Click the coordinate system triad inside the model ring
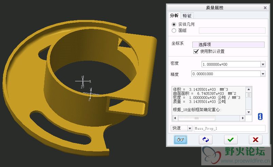 pyautogui.click(x=83, y=81)
